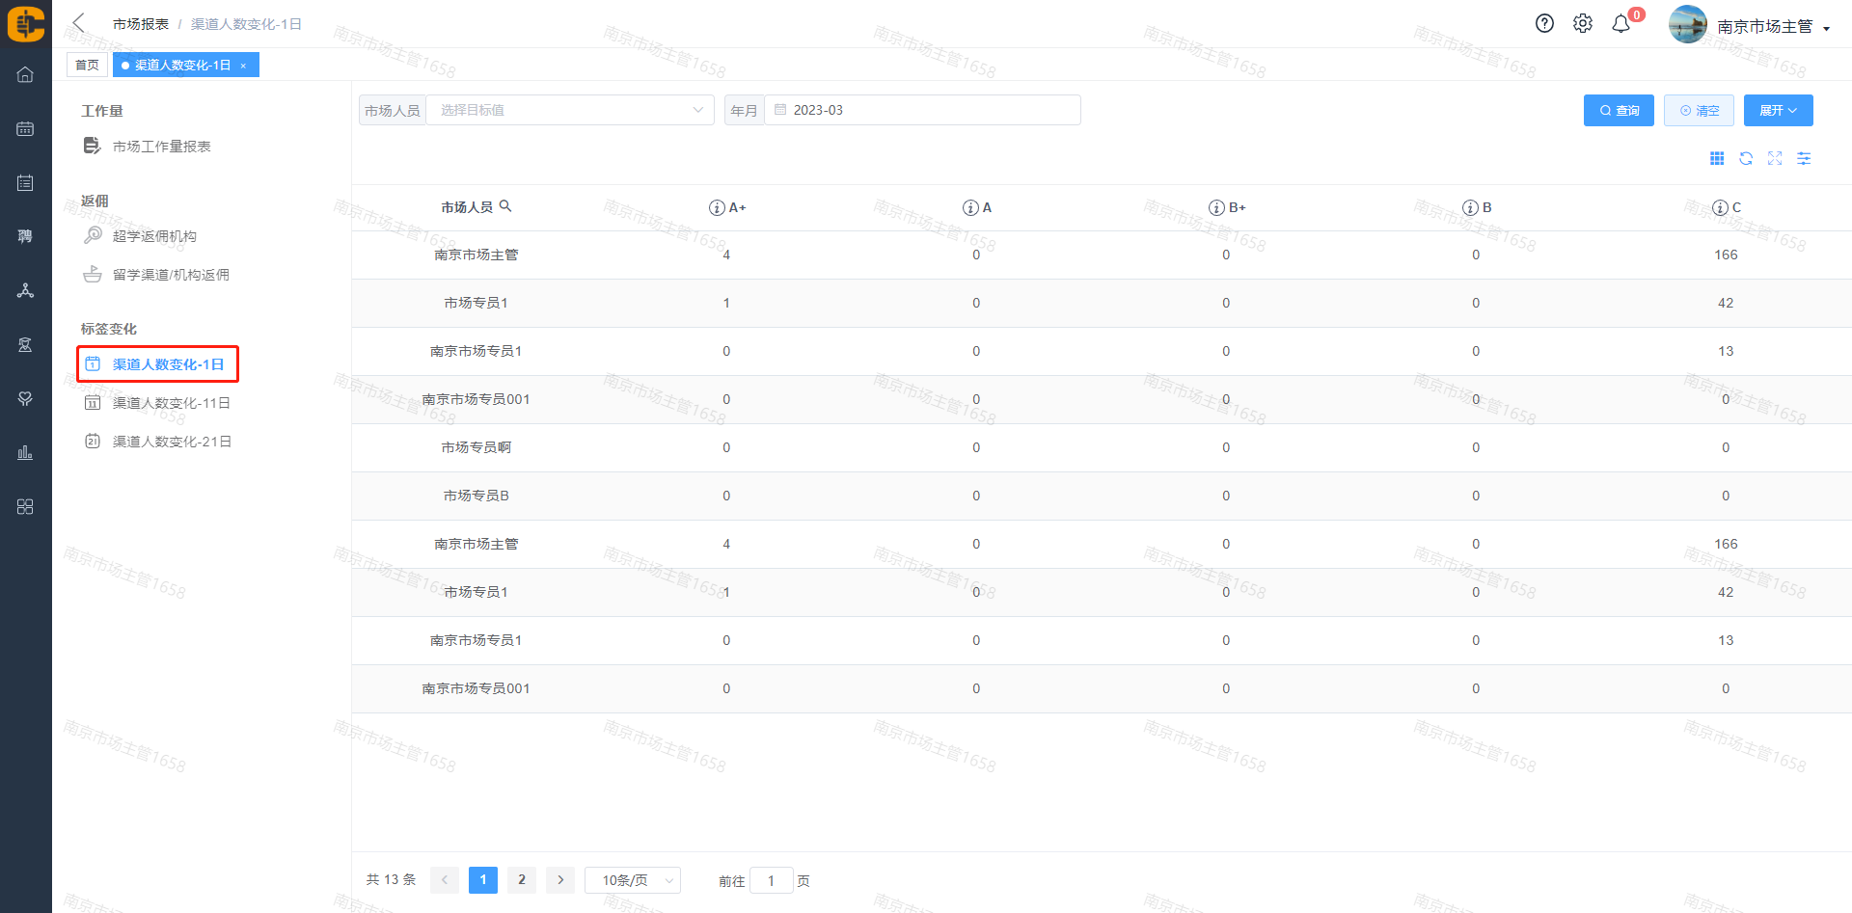Open the 10条/页 page size dropdown
Viewport: 1852px width, 913px height.
tap(633, 880)
